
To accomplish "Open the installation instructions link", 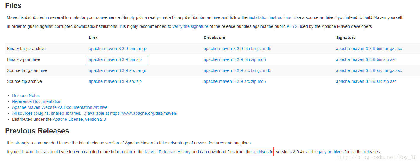I will (x=270, y=17).
